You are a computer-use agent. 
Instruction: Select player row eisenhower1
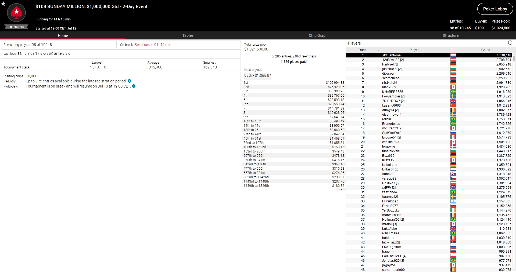tap(429, 114)
